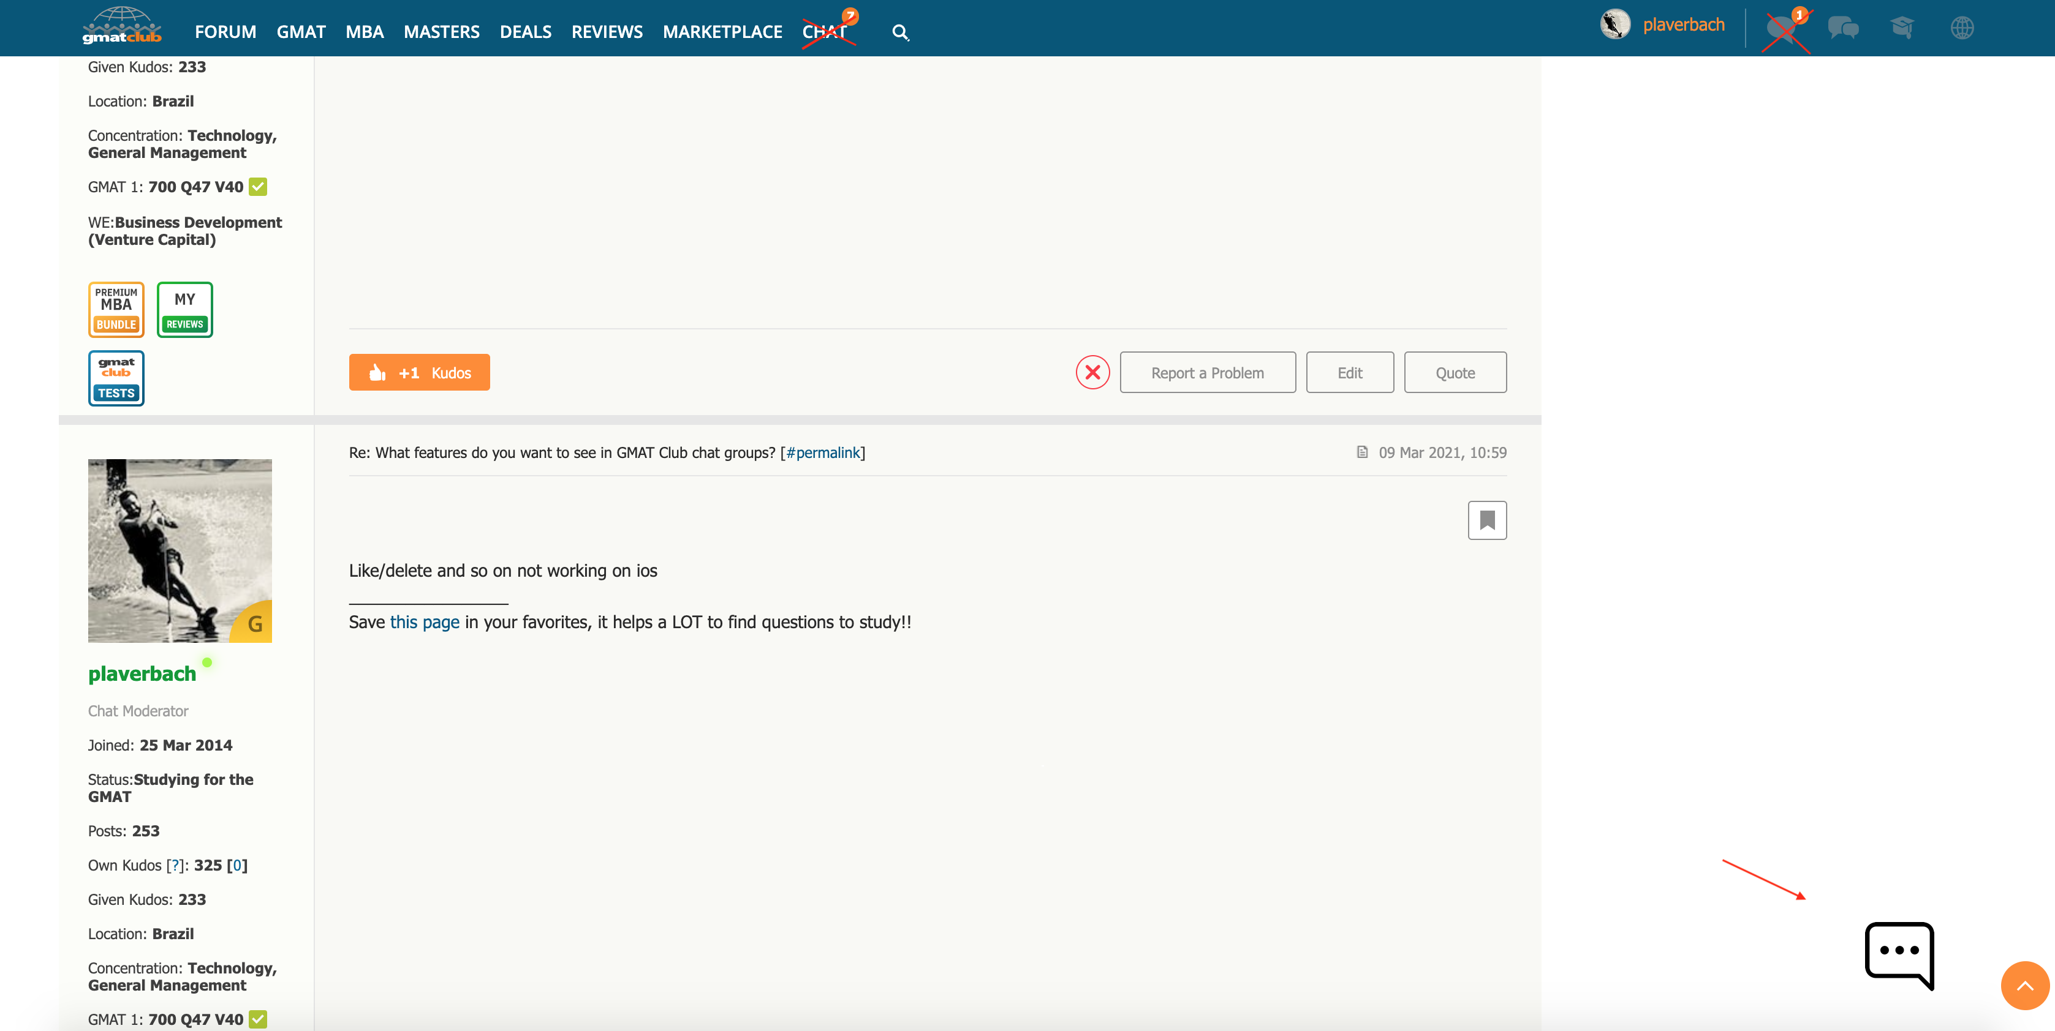Open the search magnifier icon
The image size is (2055, 1031).
click(900, 32)
